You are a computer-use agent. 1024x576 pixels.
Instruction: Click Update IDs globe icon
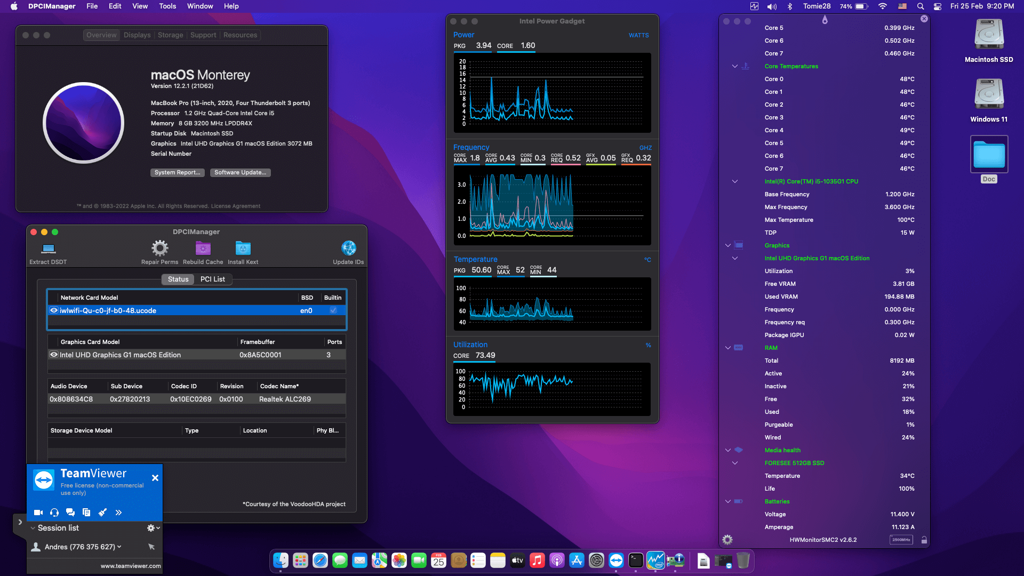pos(348,248)
